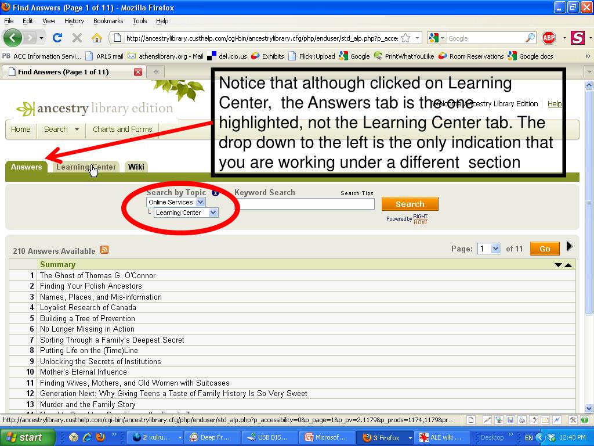The image size is (594, 446).
Task: Go back with the green back arrow
Action: [13, 38]
